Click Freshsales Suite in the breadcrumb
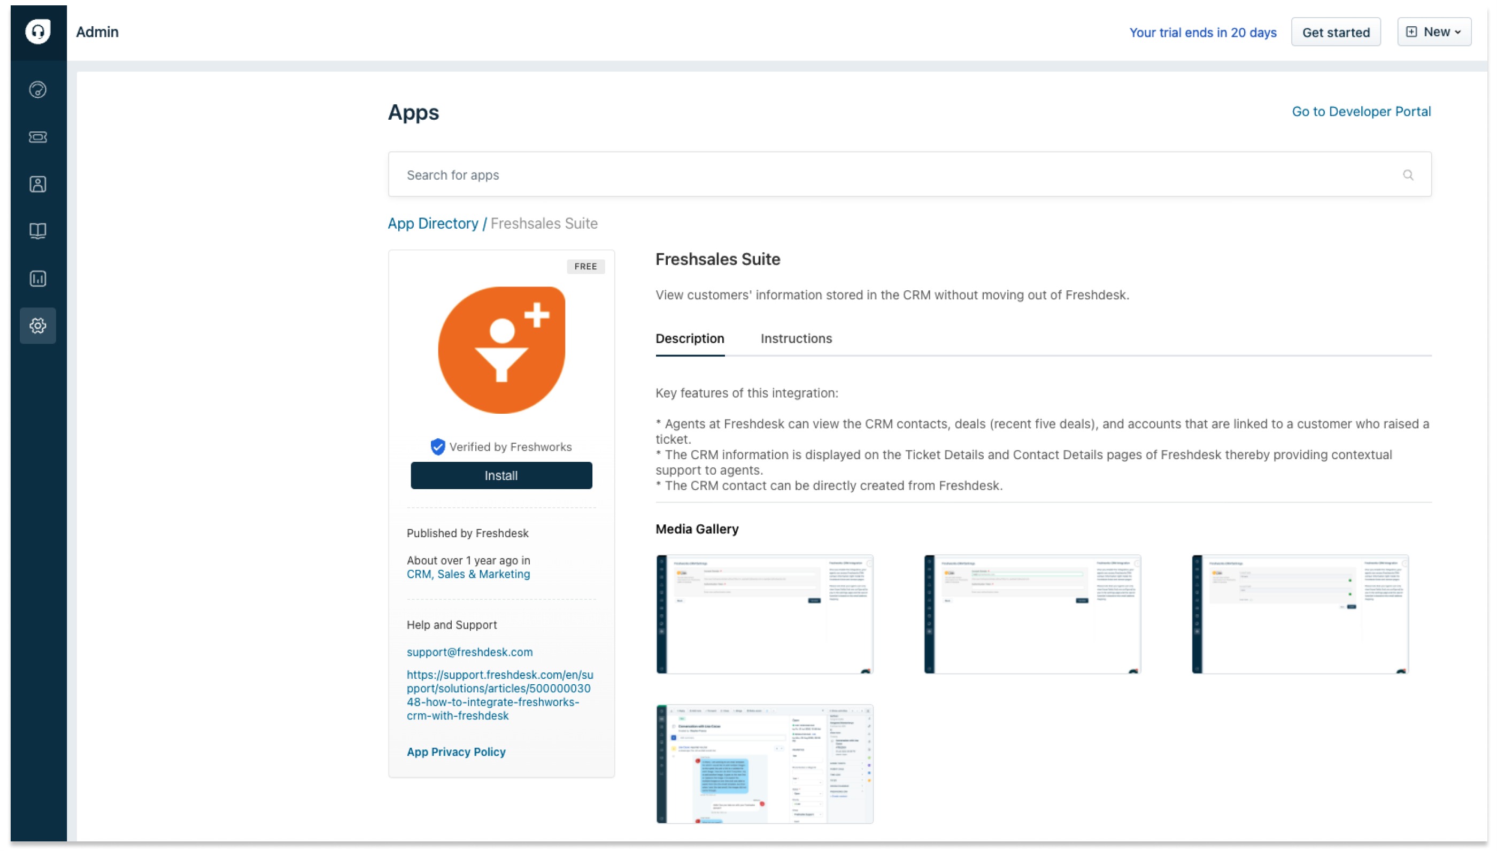 click(x=544, y=223)
